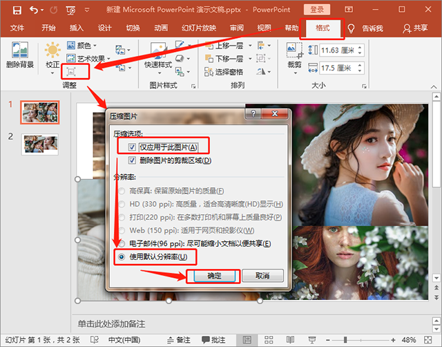The width and height of the screenshot is (442, 347).
Task: Open Color (颜色) dropdown
Action: point(81,45)
